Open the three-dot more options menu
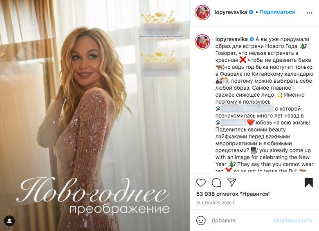The image size is (319, 231). pyautogui.click(x=309, y=13)
